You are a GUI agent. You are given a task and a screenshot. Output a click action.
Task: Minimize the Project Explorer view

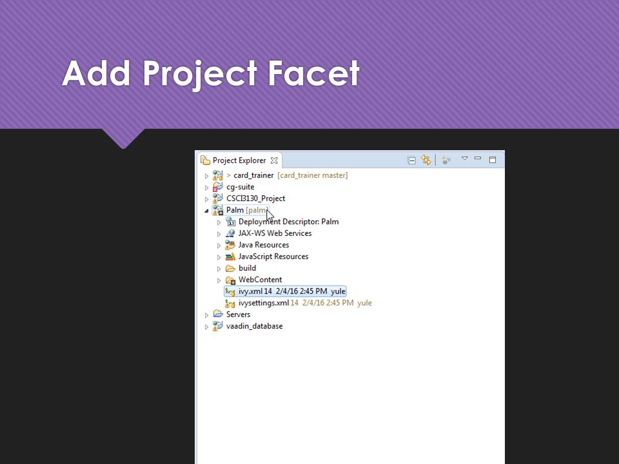[478, 159]
